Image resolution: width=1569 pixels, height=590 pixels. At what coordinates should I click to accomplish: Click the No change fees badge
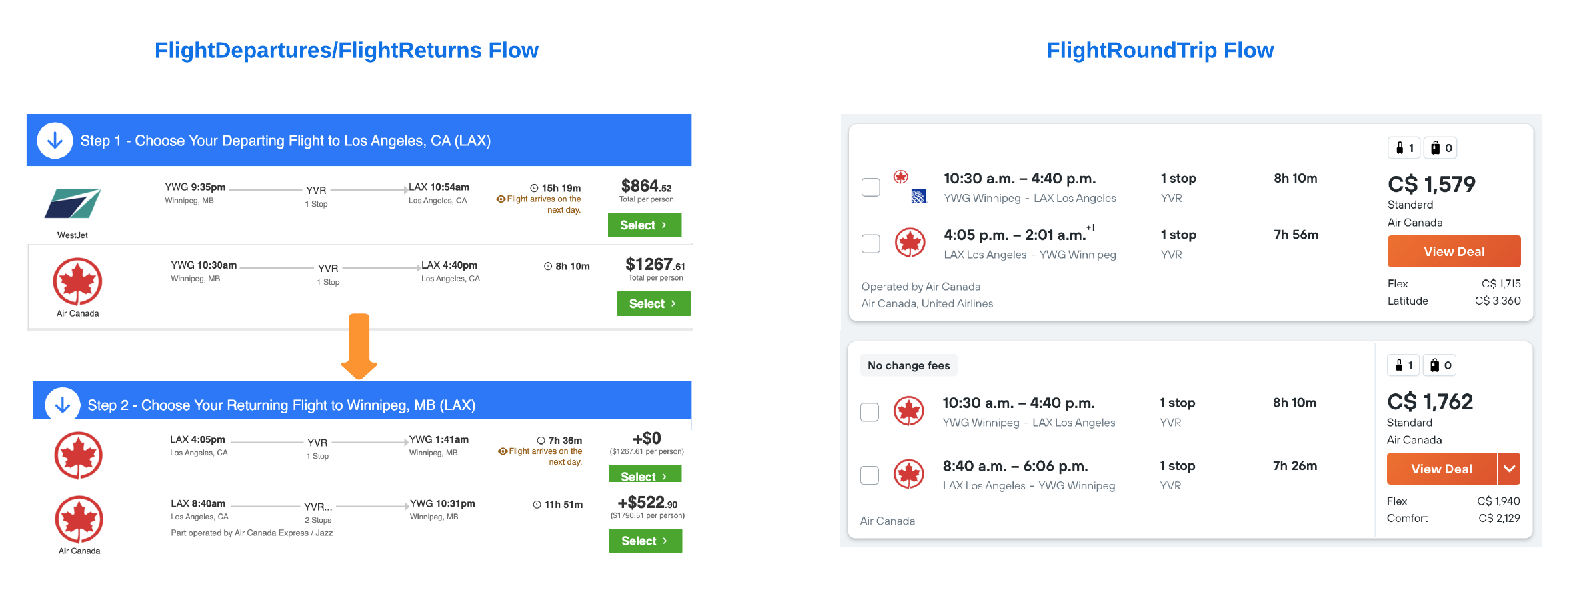[908, 365]
